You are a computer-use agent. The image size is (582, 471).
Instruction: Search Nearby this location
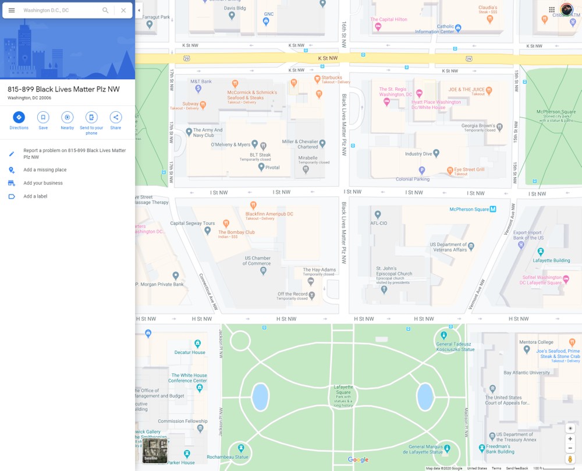click(68, 118)
